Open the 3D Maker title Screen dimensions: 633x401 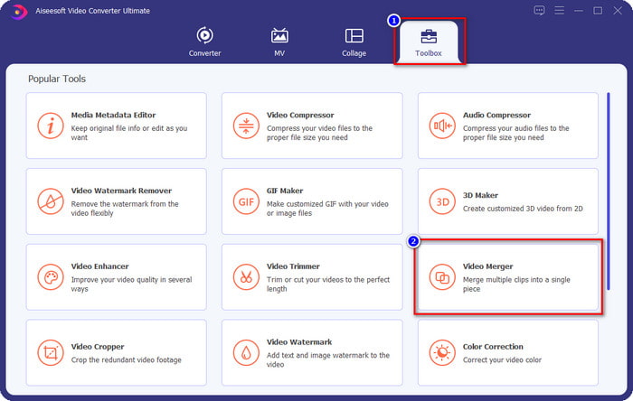point(480,195)
